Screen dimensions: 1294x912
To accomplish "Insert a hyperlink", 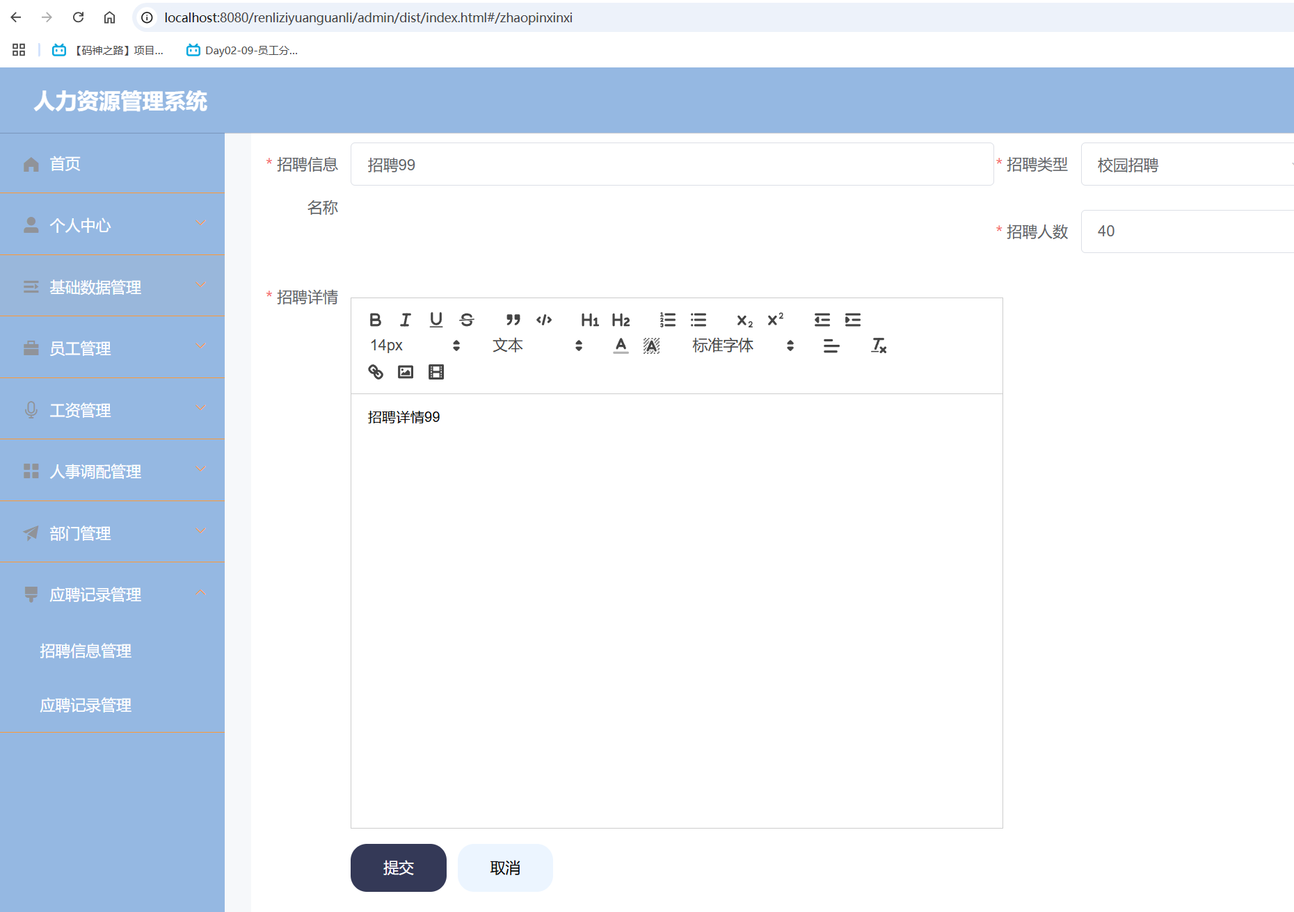I will pos(376,372).
